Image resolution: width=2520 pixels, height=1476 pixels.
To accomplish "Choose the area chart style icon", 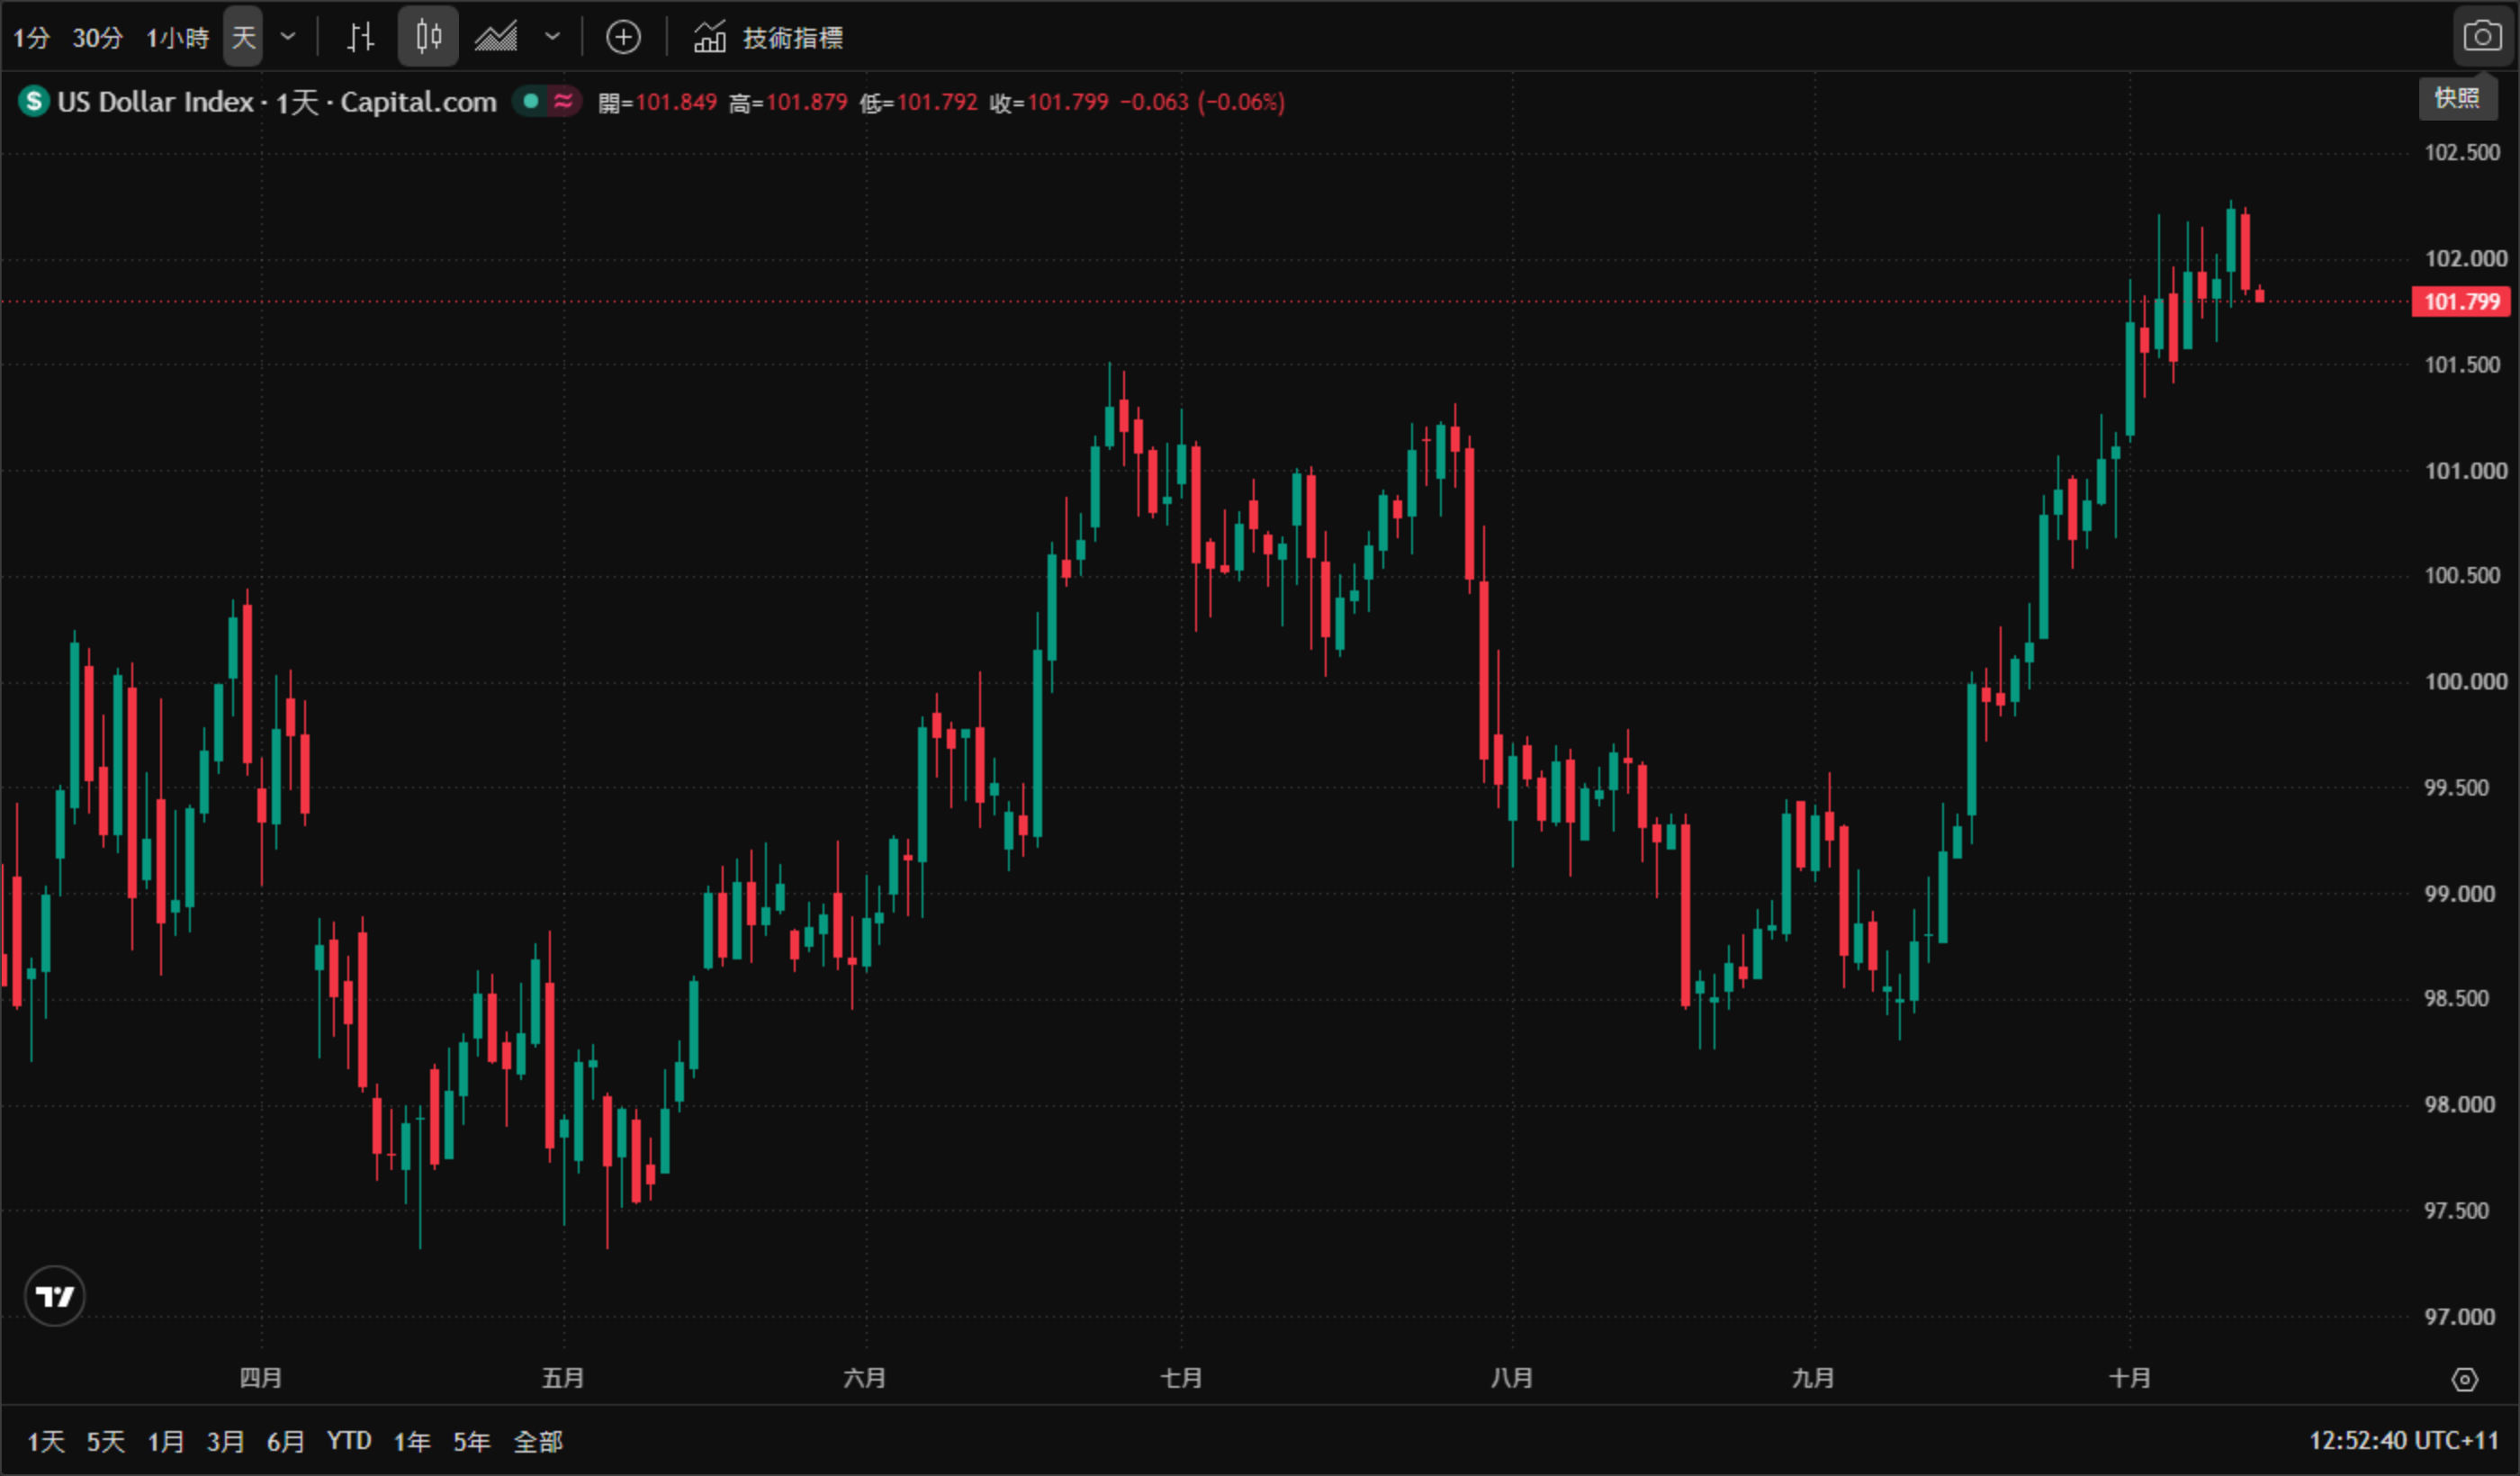I will pyautogui.click(x=496, y=38).
